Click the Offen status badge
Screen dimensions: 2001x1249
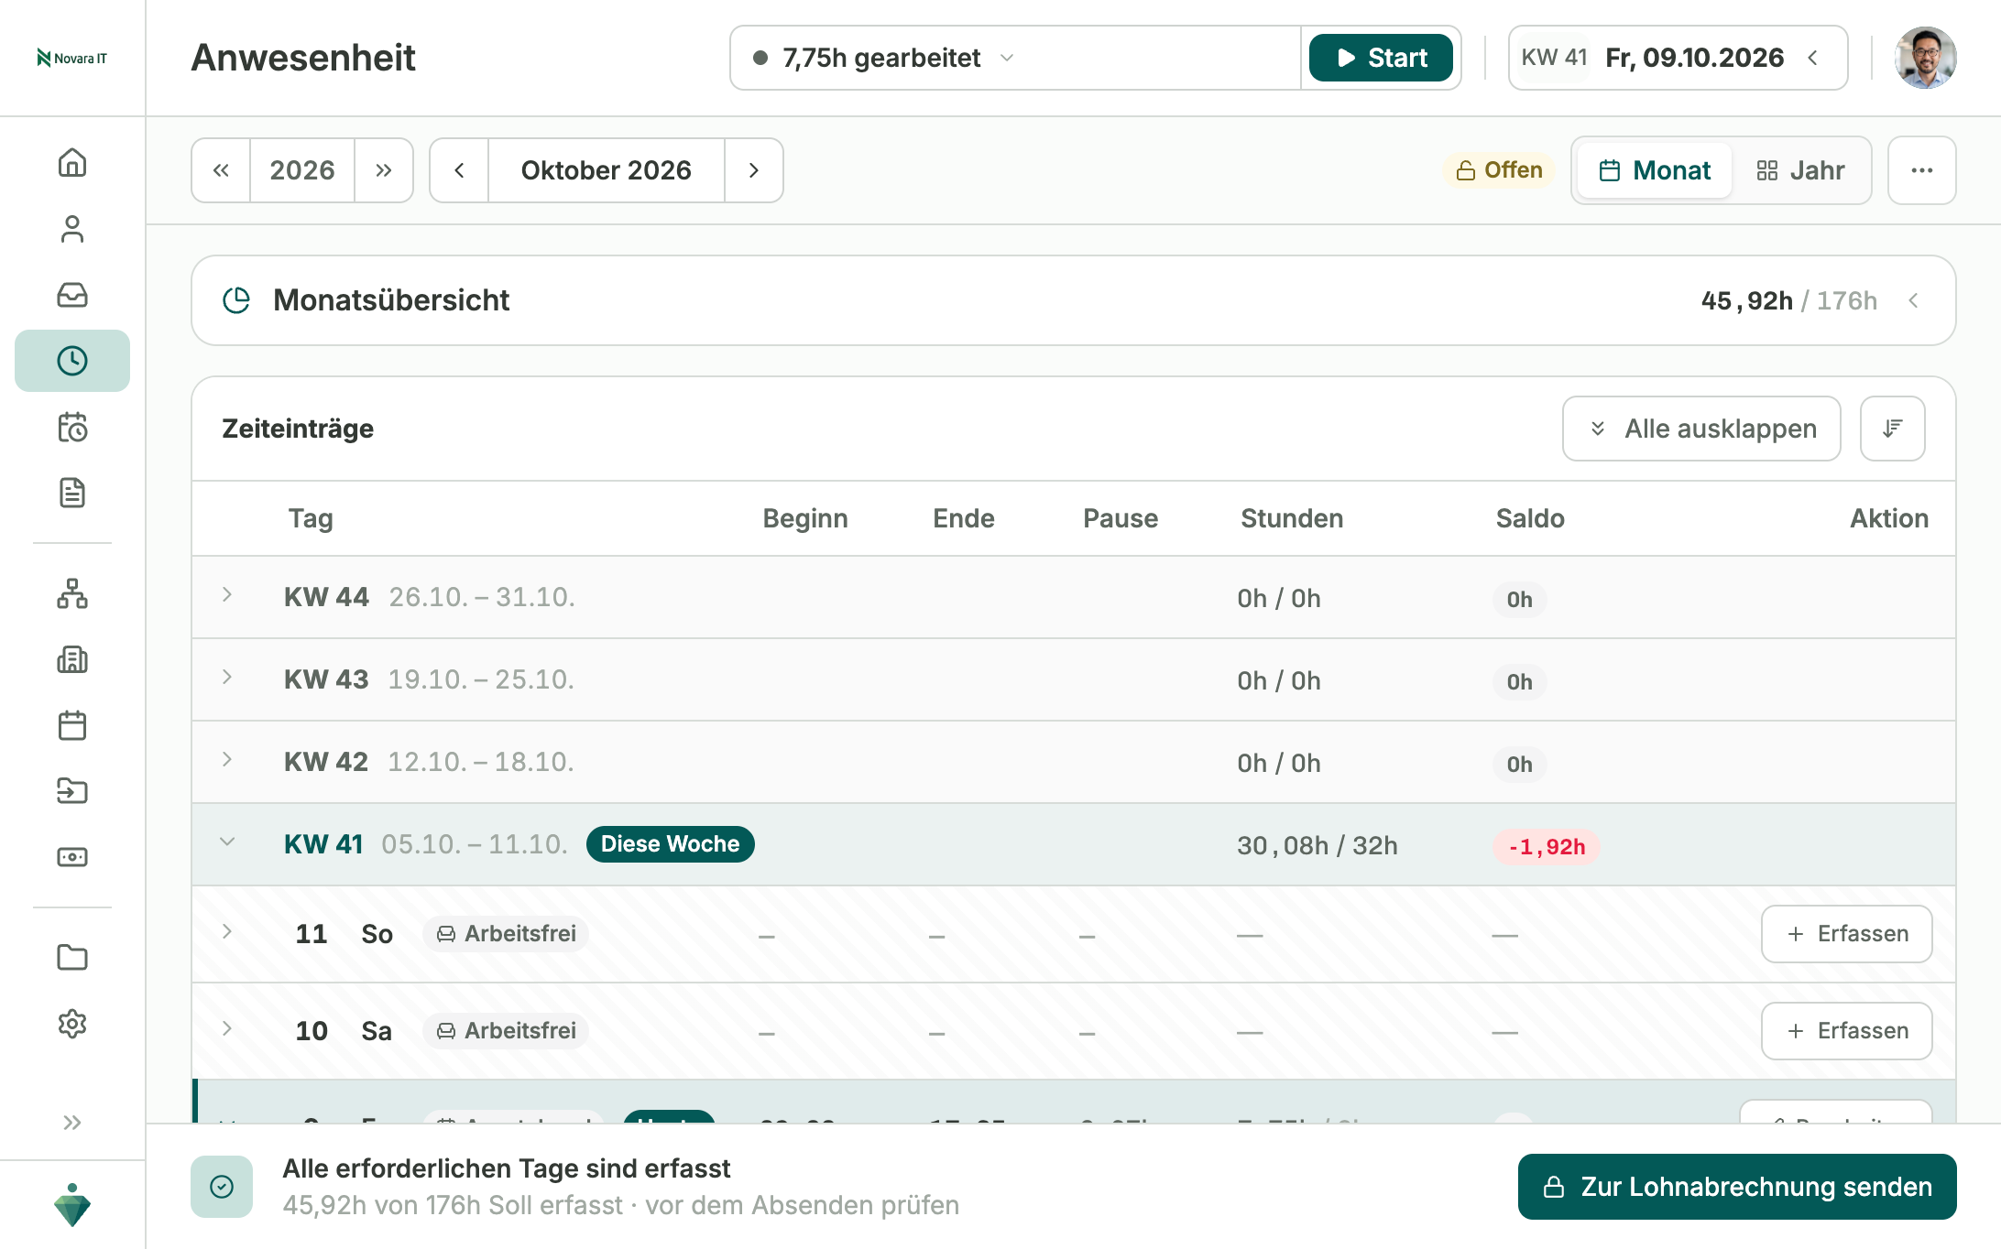coord(1499,170)
